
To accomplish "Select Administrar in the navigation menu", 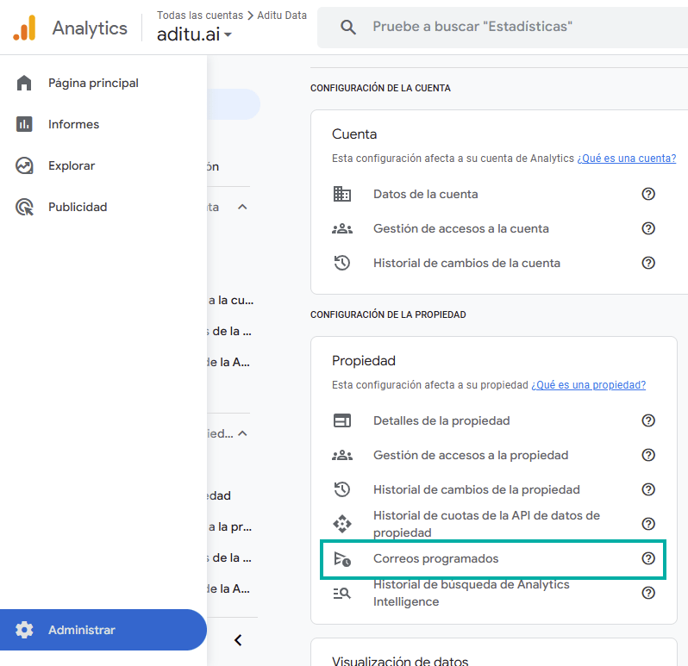I will (81, 630).
